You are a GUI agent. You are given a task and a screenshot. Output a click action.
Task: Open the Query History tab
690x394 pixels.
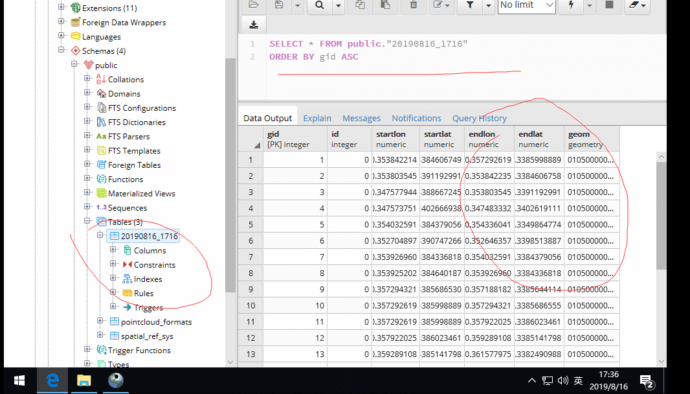(x=479, y=118)
